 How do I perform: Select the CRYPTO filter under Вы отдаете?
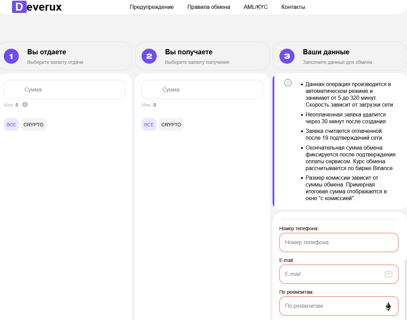click(x=34, y=125)
